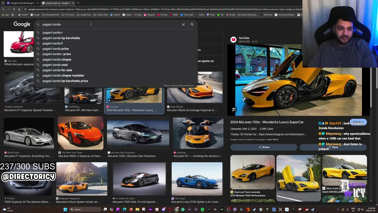This screenshot has height=213, width=378.
Task: Open the YouTube bookmark
Action: click(162, 15)
